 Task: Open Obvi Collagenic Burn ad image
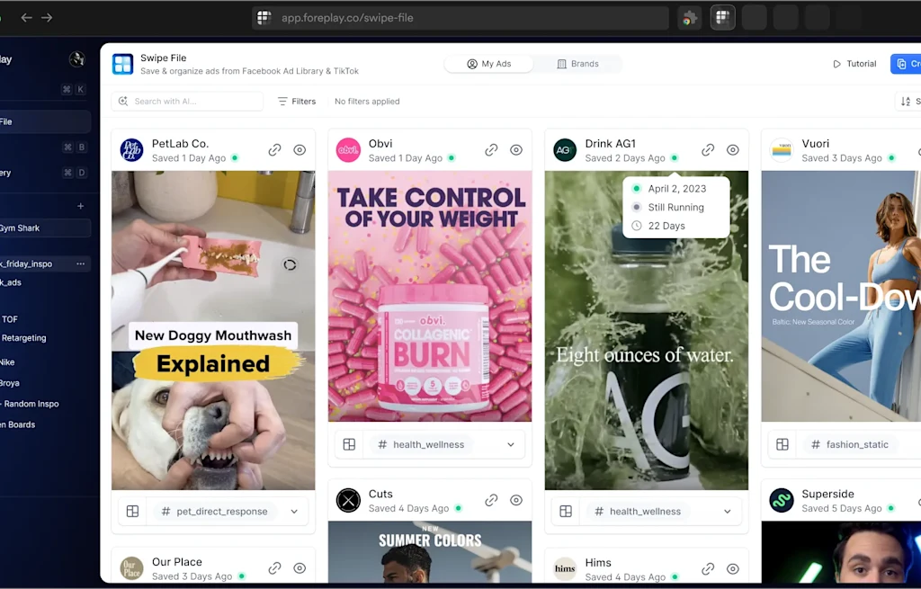click(x=430, y=296)
